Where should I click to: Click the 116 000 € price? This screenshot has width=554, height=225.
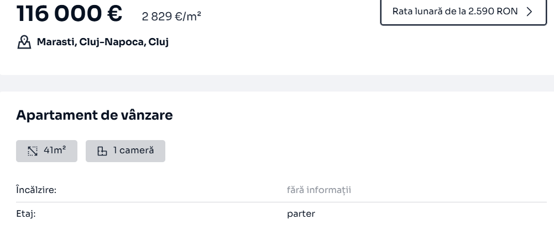[x=69, y=13]
